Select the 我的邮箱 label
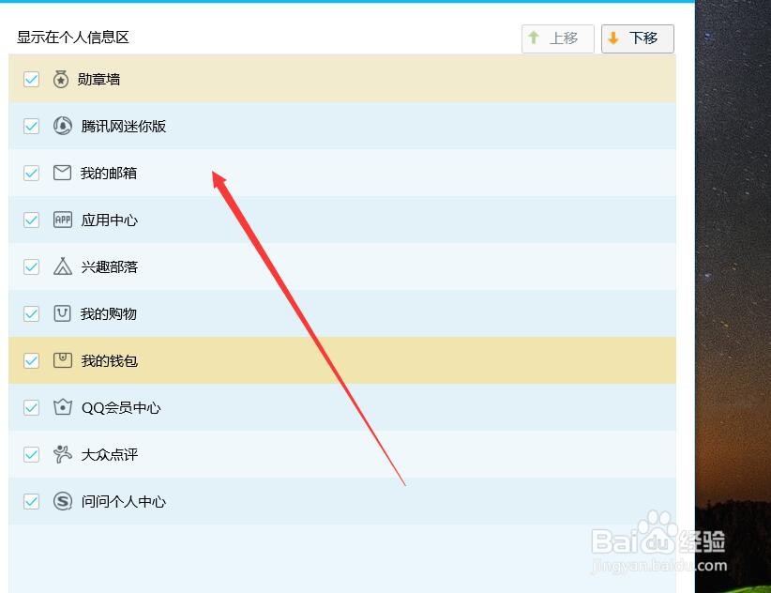Viewport: 771px width, 593px height. tap(109, 173)
